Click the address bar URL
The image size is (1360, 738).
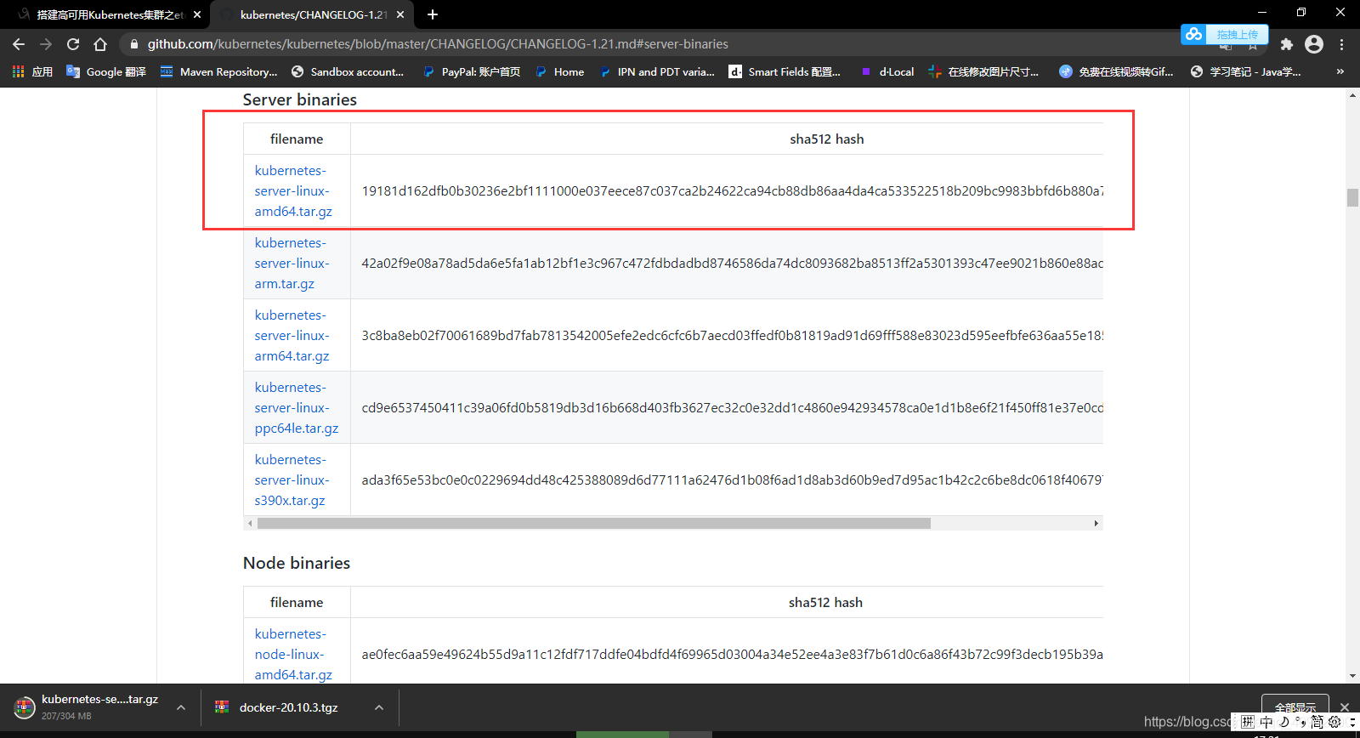pos(438,44)
